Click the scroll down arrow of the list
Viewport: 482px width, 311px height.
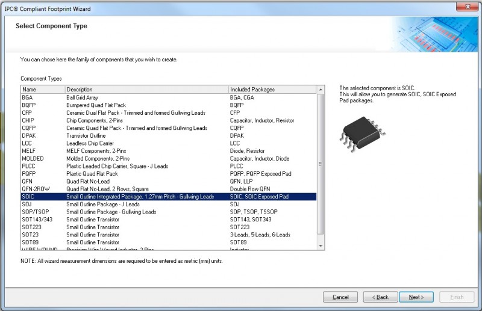coord(321,246)
